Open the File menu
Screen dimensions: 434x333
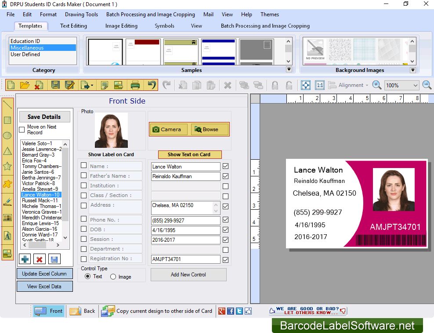click(x=11, y=14)
